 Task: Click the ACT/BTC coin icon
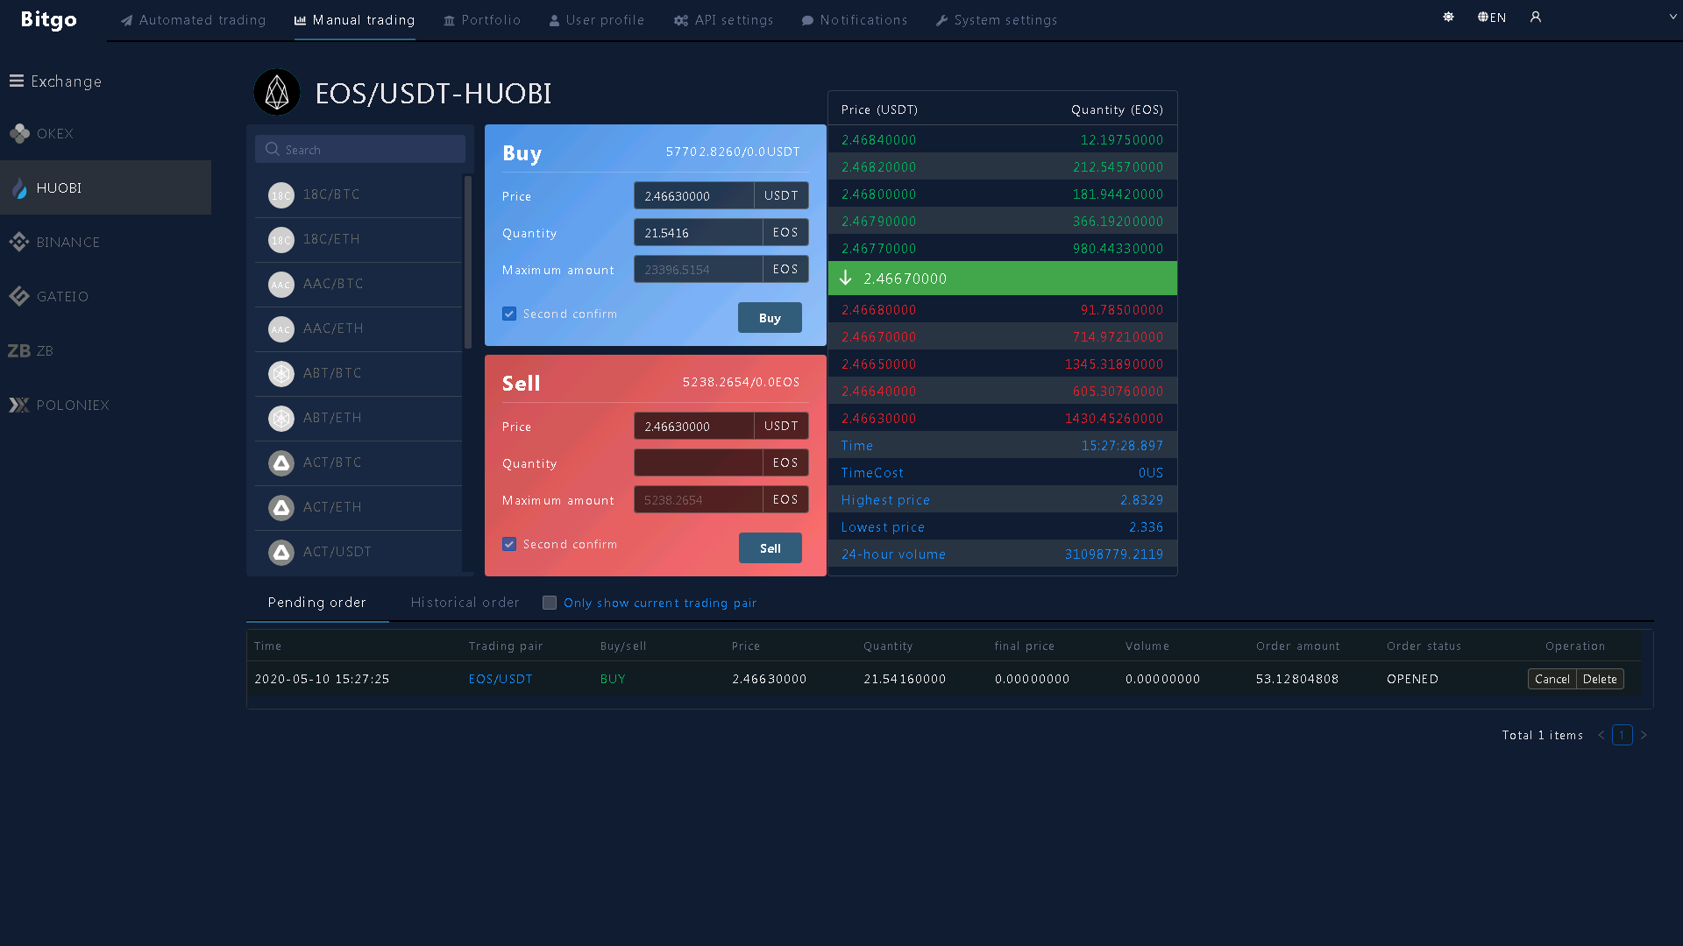280,463
